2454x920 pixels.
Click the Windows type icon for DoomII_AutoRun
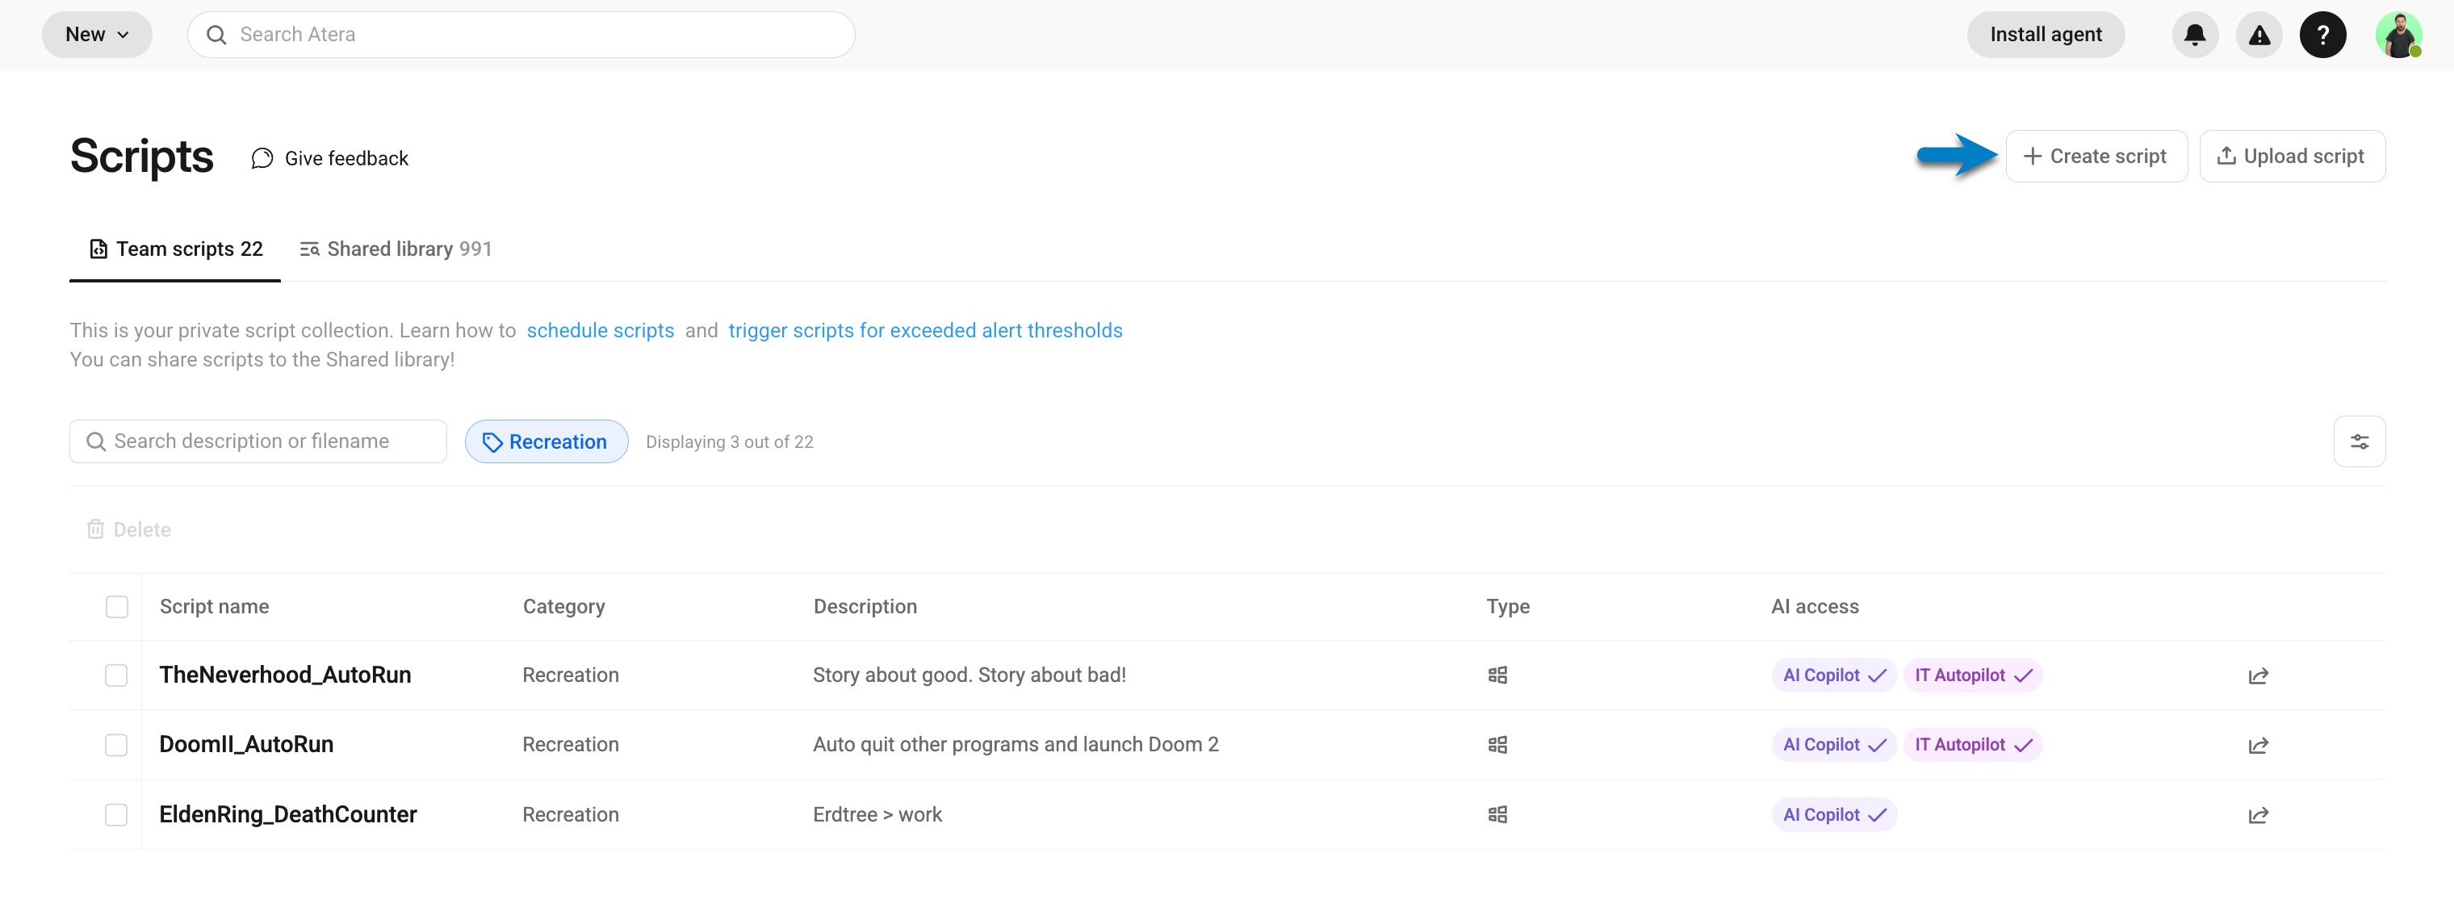[x=1497, y=745]
